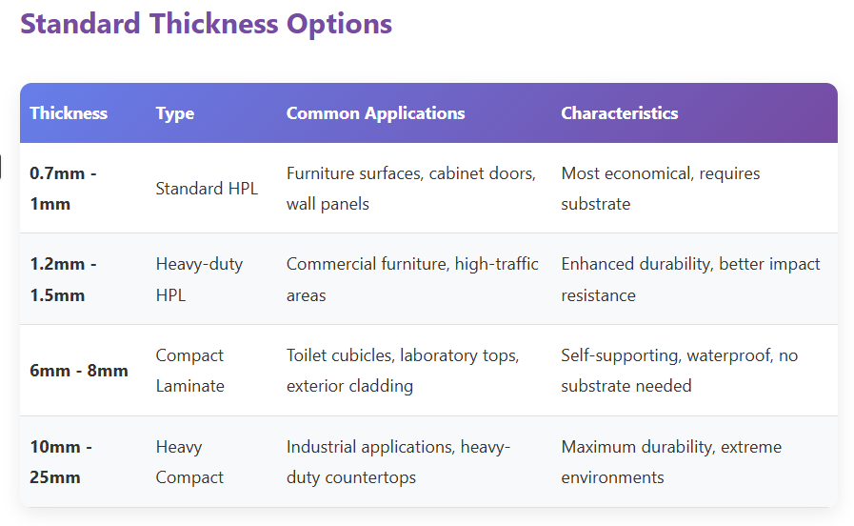The image size is (854, 526).
Task: Select the 1.2mm - 1.5mm thickness cell
Action: pos(63,279)
